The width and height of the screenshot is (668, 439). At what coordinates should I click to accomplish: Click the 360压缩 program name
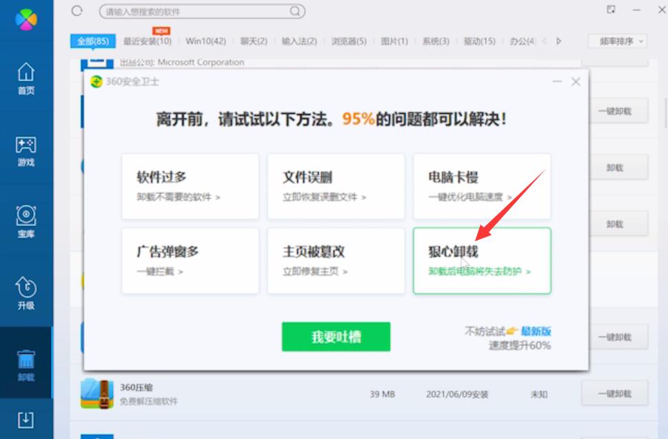point(136,387)
